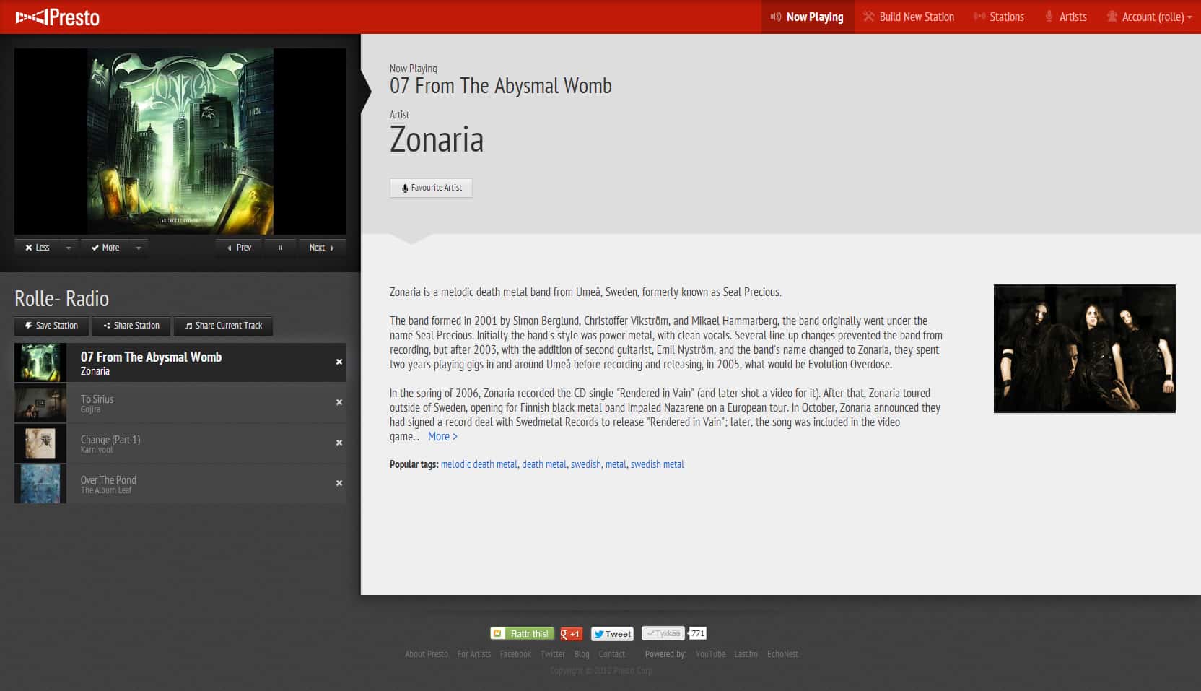Viewport: 1201px width, 691px height.
Task: Open For Artists footer link
Action: (474, 654)
